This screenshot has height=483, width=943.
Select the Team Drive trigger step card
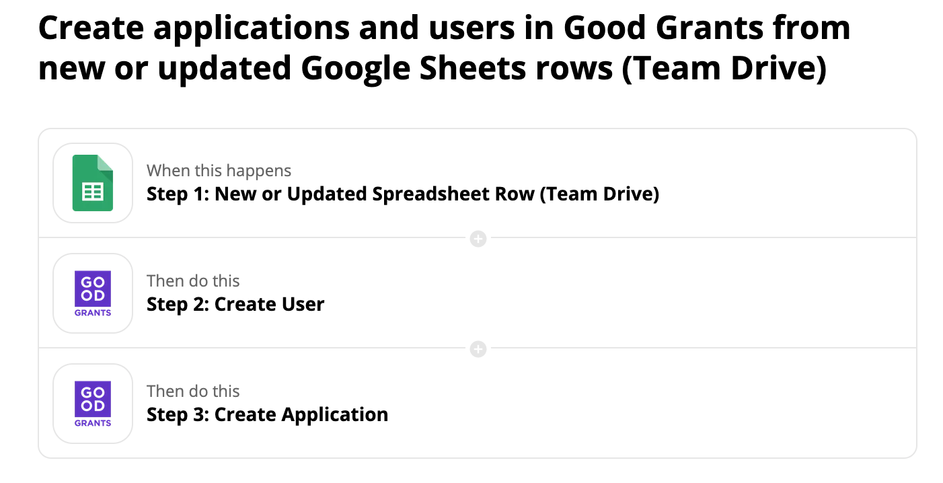tap(478, 182)
